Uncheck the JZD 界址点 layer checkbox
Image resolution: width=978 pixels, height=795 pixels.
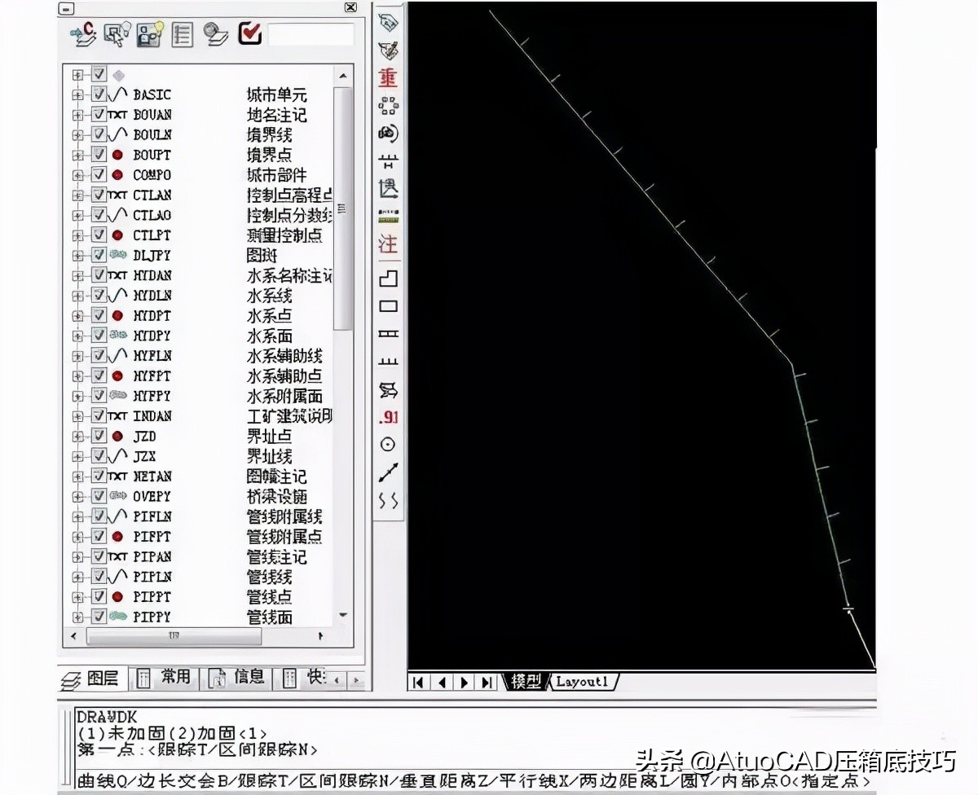(x=99, y=436)
